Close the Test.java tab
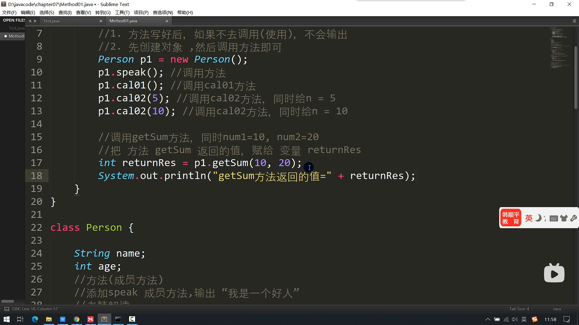Image resolution: width=579 pixels, height=325 pixels. click(x=101, y=21)
